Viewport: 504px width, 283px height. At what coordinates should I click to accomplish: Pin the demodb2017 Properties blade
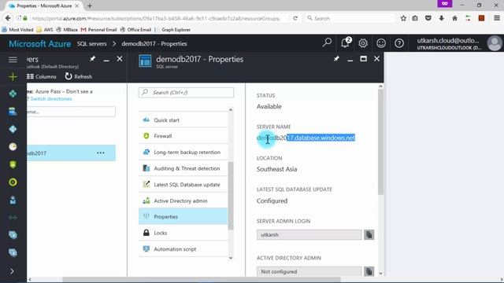(x=336, y=59)
